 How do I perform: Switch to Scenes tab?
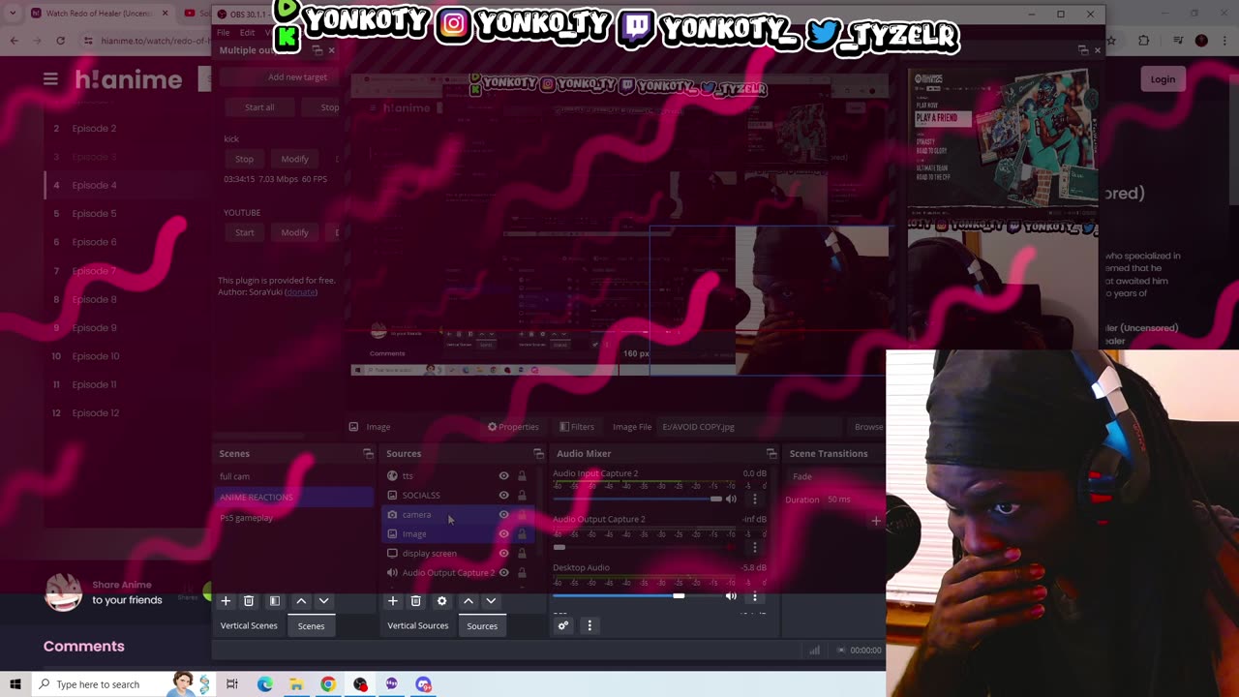(x=311, y=626)
